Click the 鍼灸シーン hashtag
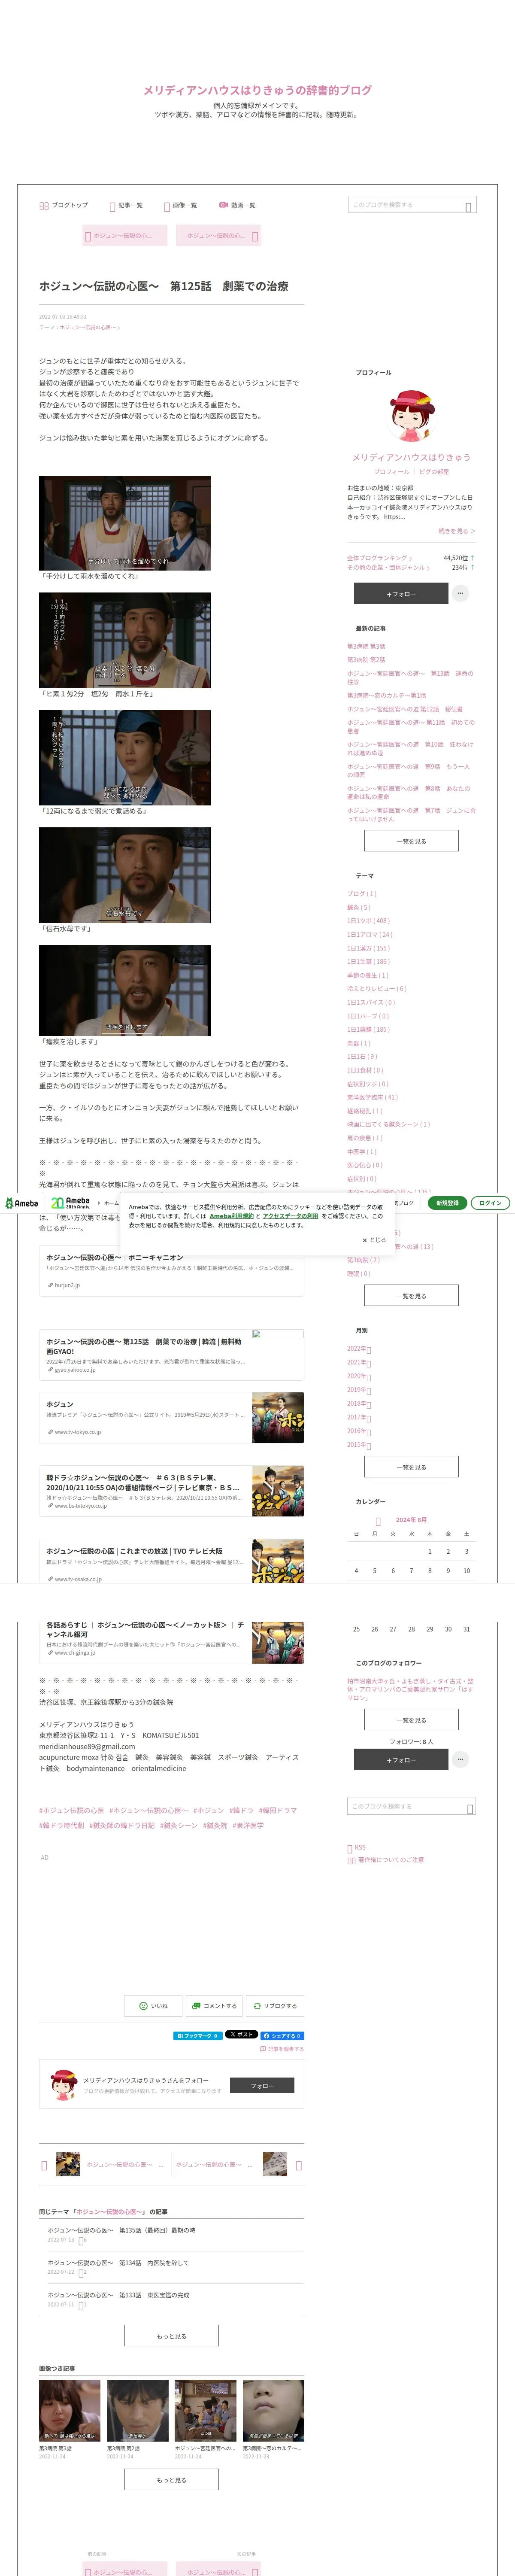 (178, 1825)
